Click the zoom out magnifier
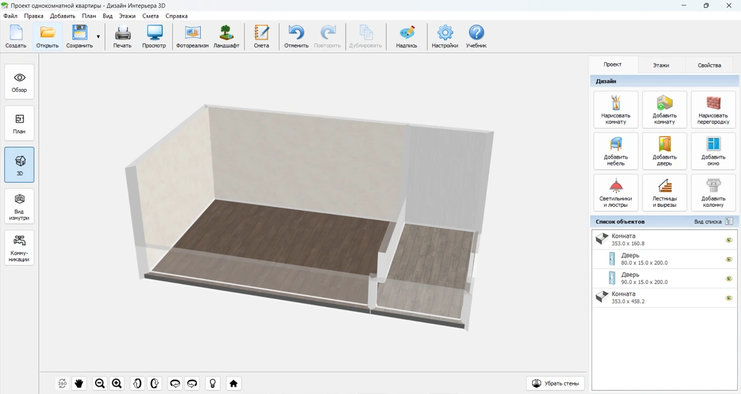This screenshot has width=741, height=394. 99,384
